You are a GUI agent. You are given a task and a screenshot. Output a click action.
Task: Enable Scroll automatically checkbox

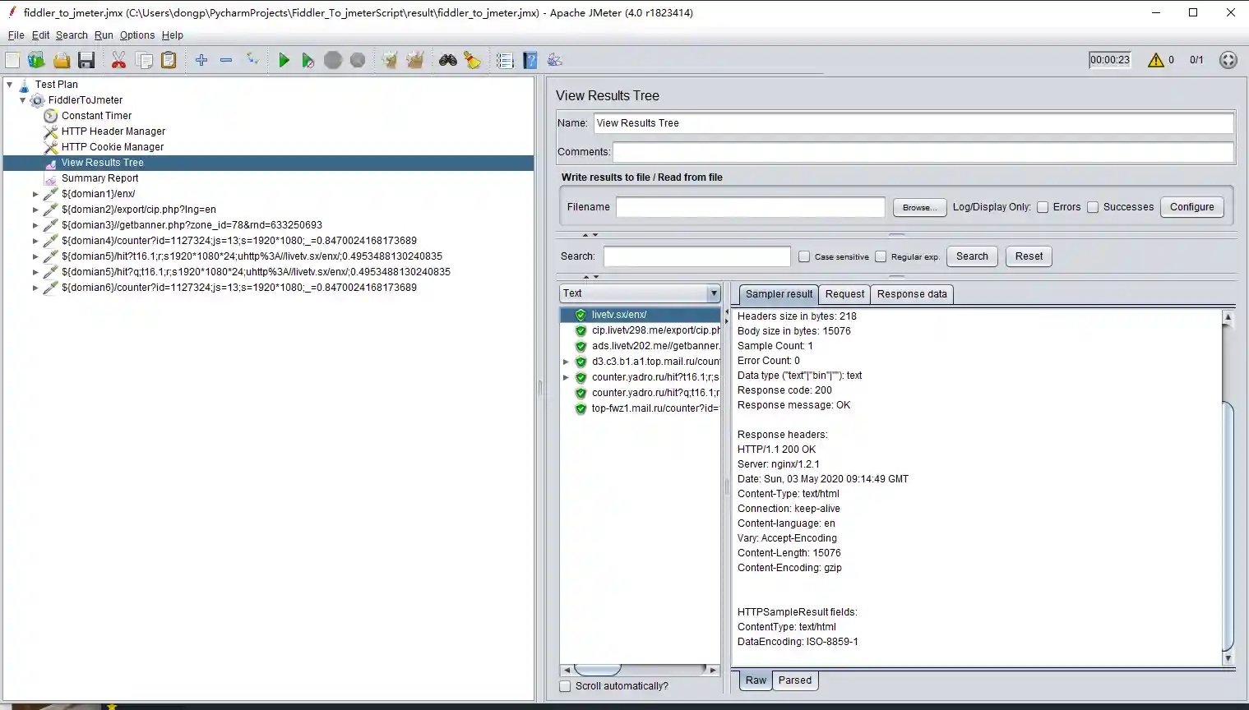565,686
